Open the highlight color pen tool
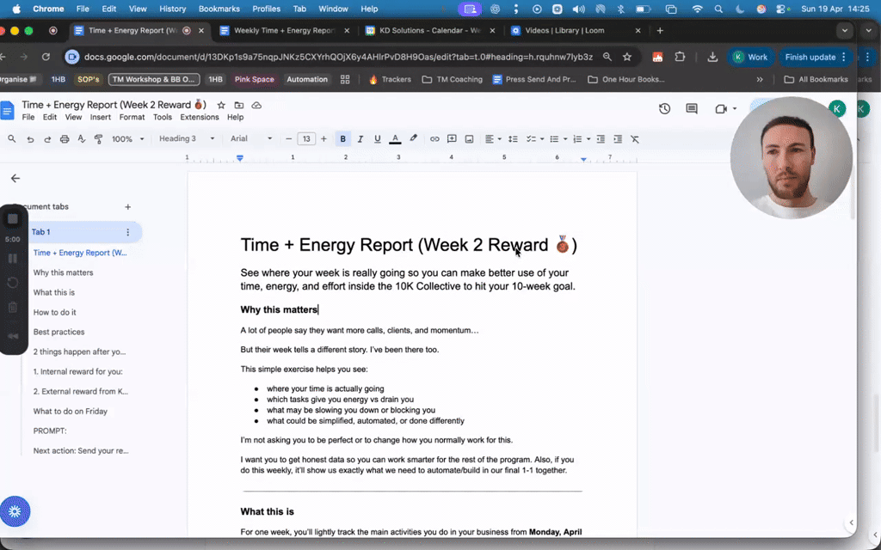This screenshot has width=881, height=550. pyautogui.click(x=414, y=138)
